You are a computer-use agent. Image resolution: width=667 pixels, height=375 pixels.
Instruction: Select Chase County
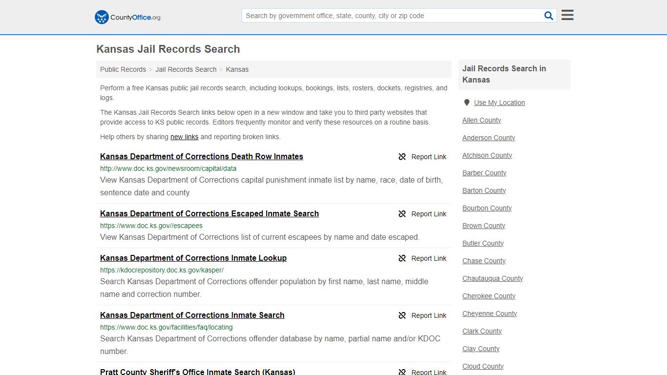coord(484,261)
